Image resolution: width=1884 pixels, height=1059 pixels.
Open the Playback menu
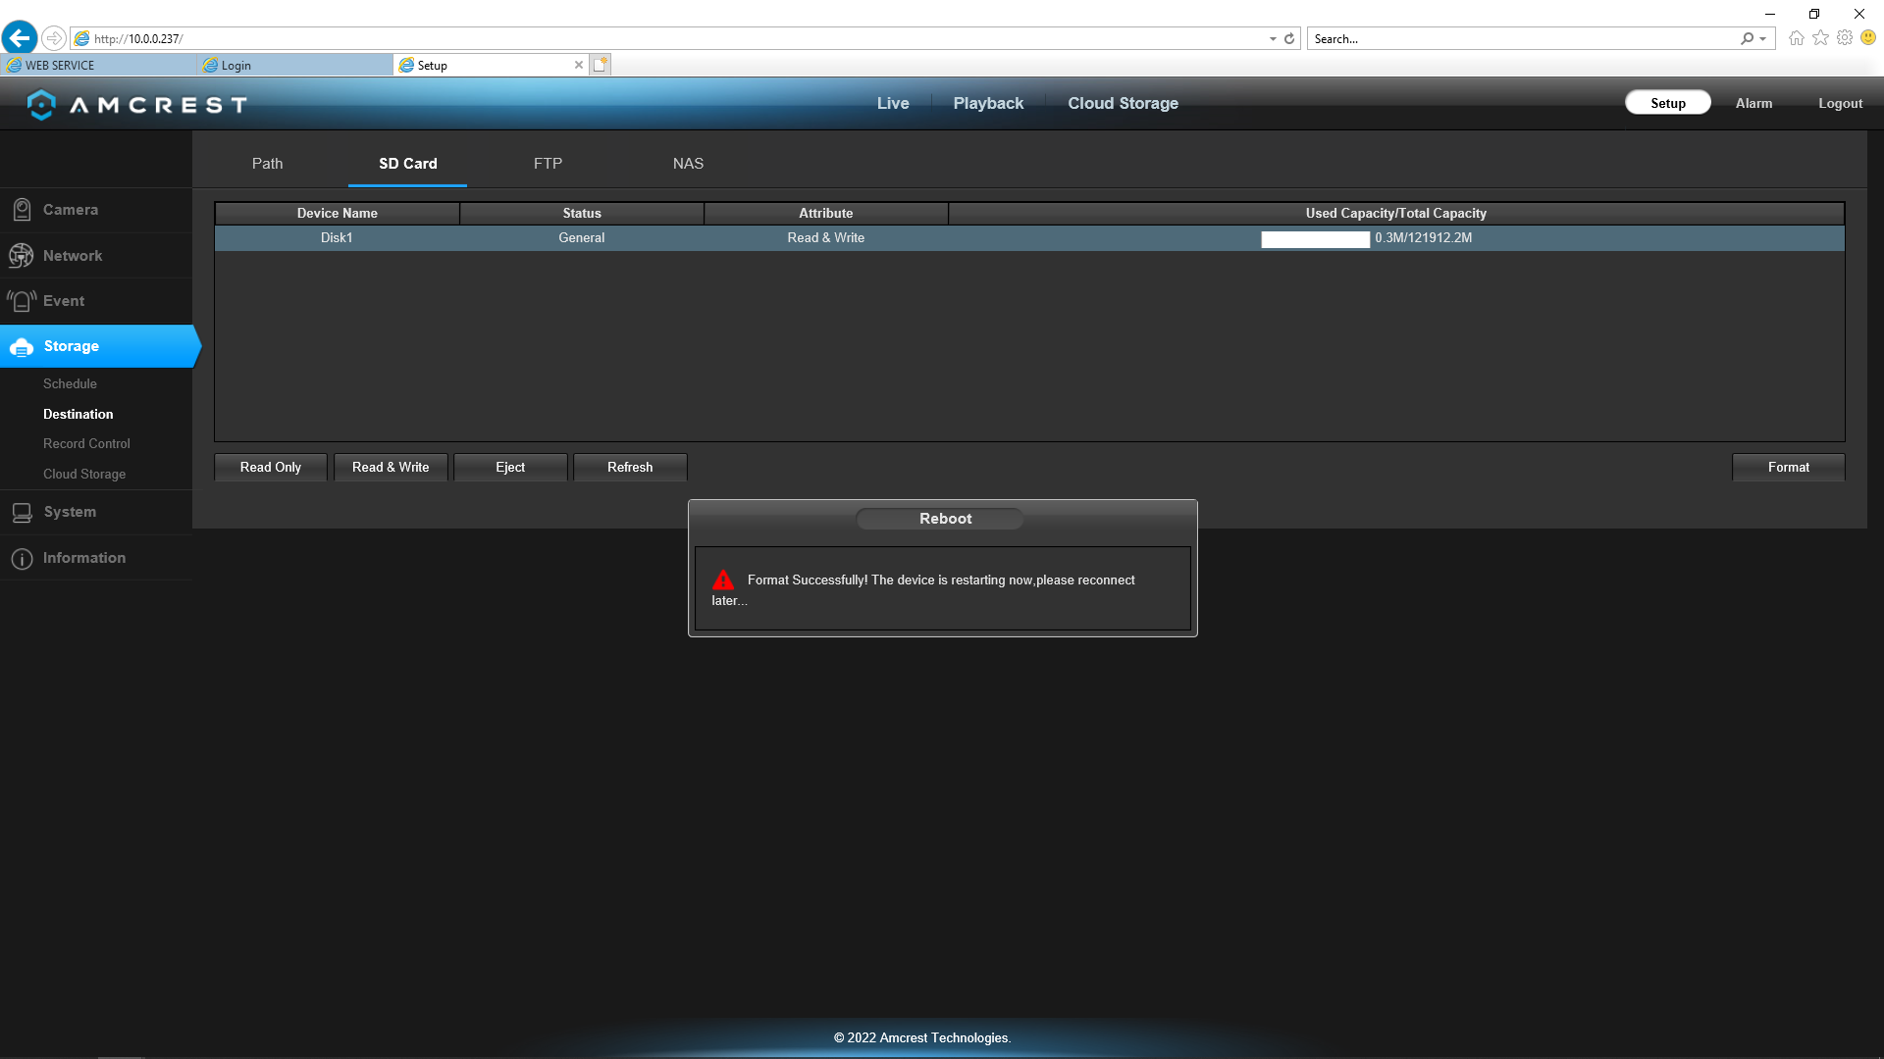pos(988,103)
